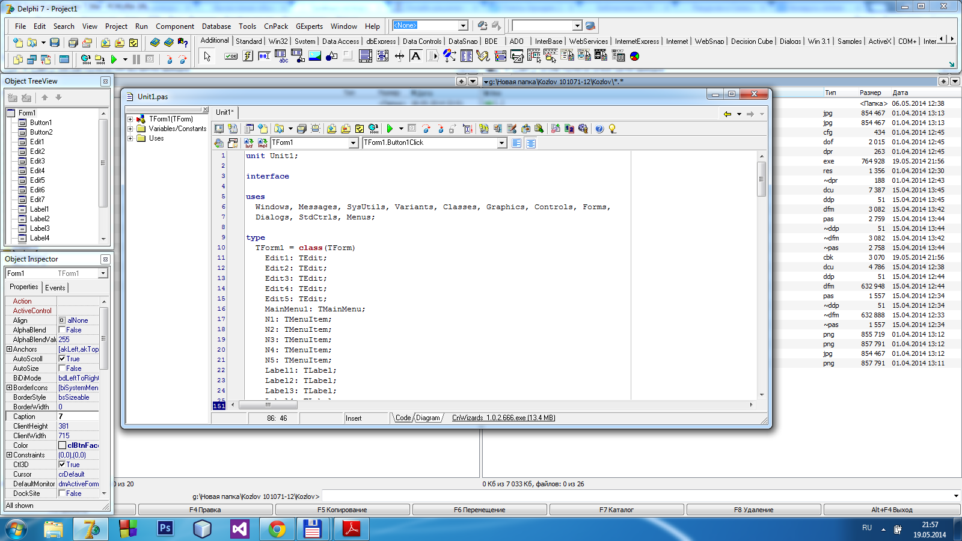Pick the BitBtn OK component from the palette
962x541 pixels.
pyautogui.click(x=231, y=57)
